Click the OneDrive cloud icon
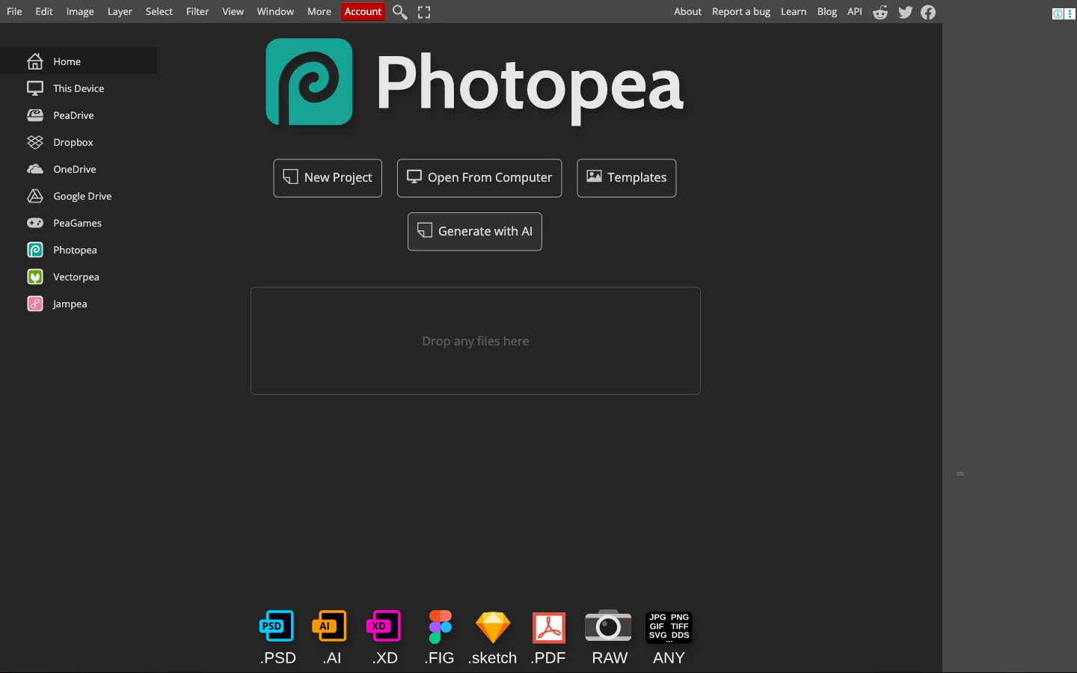The height and width of the screenshot is (673, 1077). (35, 169)
